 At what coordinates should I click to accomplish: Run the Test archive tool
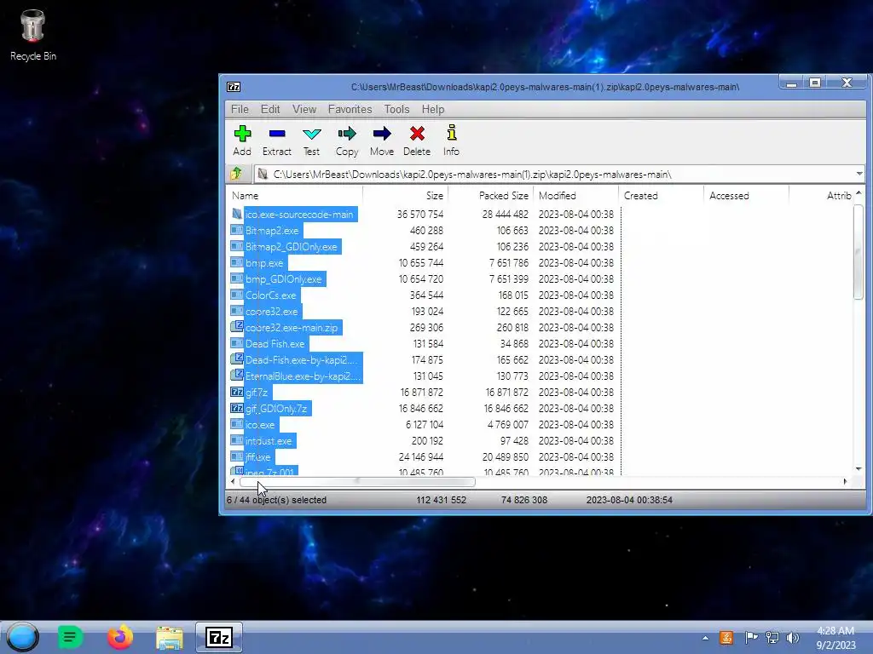click(x=312, y=141)
